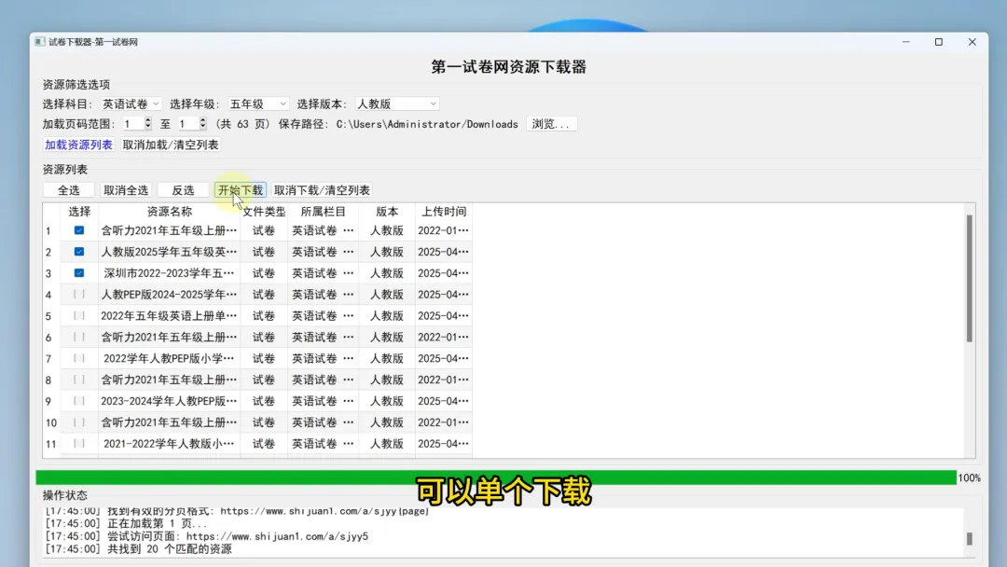Open the 选择版本 dropdown showing 人教版
Viewport: 1007px width, 567px height.
click(396, 104)
